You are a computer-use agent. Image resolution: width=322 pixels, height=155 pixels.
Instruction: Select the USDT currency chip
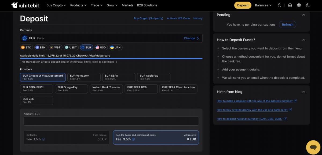point(71,47)
